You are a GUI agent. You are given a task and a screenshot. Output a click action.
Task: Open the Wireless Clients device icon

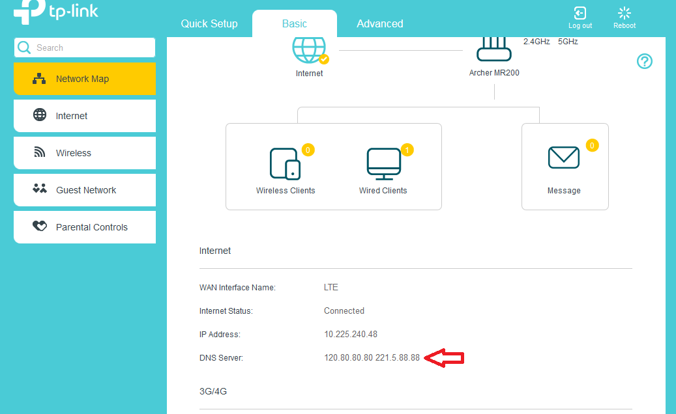pyautogui.click(x=285, y=163)
